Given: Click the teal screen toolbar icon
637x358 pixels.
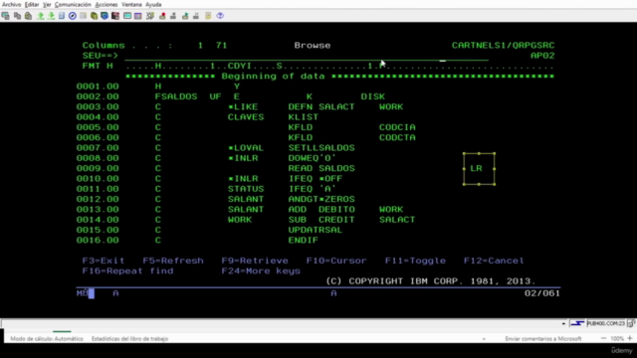Looking at the screenshot, I should click(x=127, y=16).
